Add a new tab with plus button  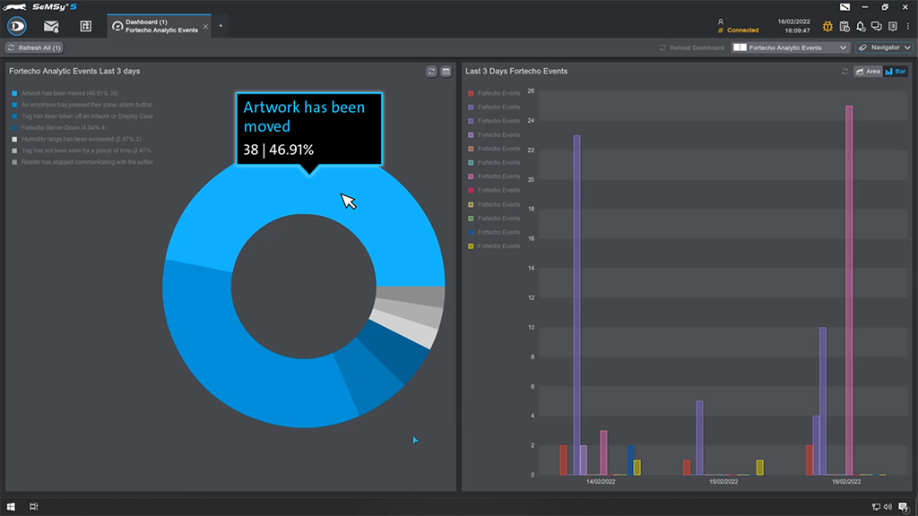click(x=221, y=26)
